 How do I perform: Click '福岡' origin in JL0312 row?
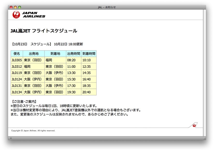point(27,67)
